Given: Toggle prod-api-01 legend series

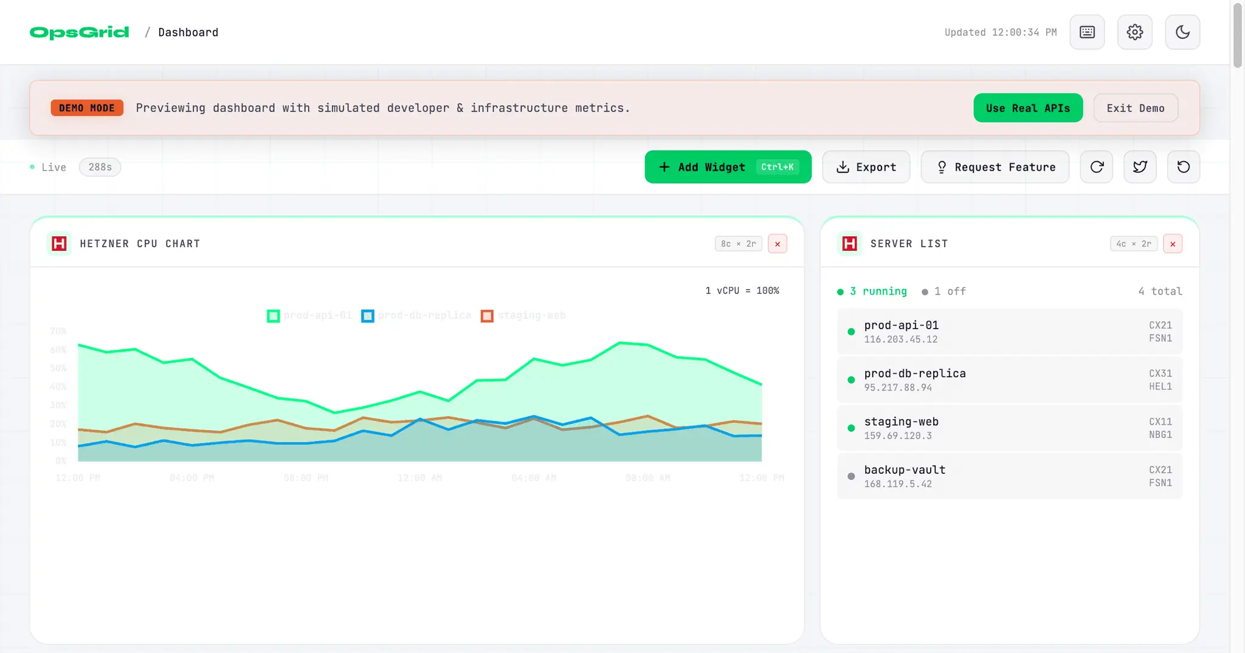Looking at the screenshot, I should click(309, 315).
